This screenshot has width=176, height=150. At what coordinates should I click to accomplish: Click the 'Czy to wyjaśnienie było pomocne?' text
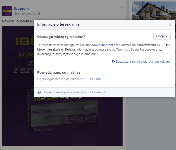61,79
